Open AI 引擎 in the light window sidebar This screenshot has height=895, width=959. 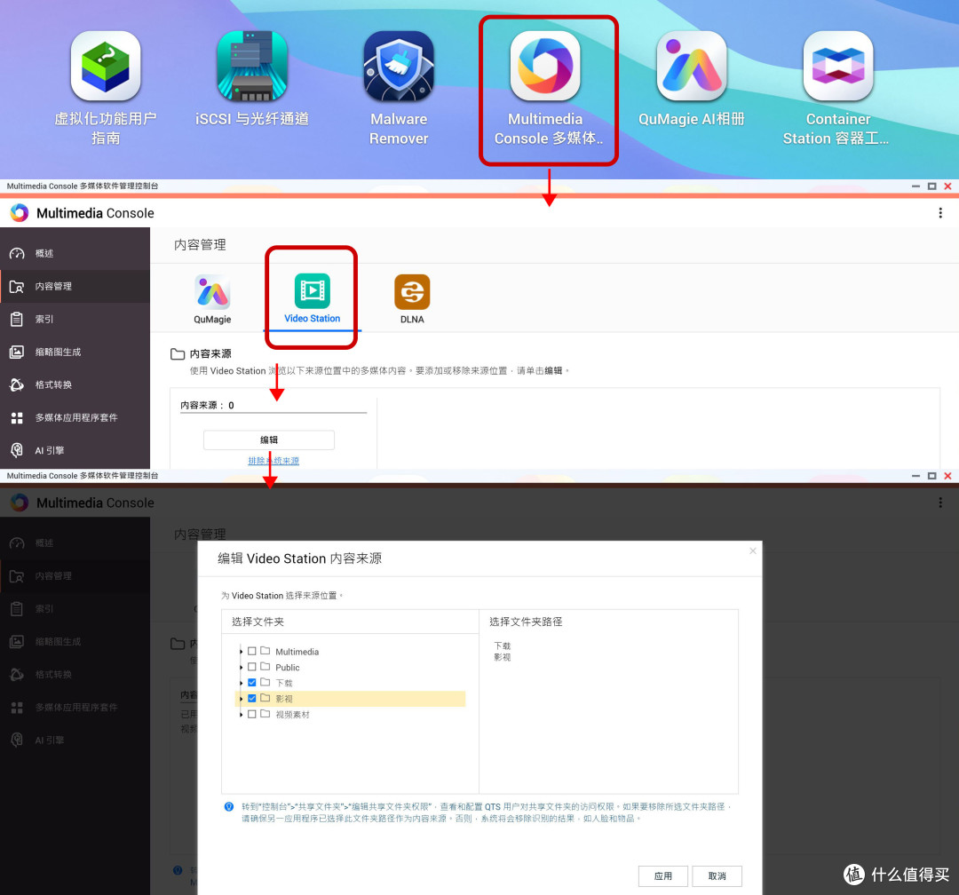pos(75,450)
